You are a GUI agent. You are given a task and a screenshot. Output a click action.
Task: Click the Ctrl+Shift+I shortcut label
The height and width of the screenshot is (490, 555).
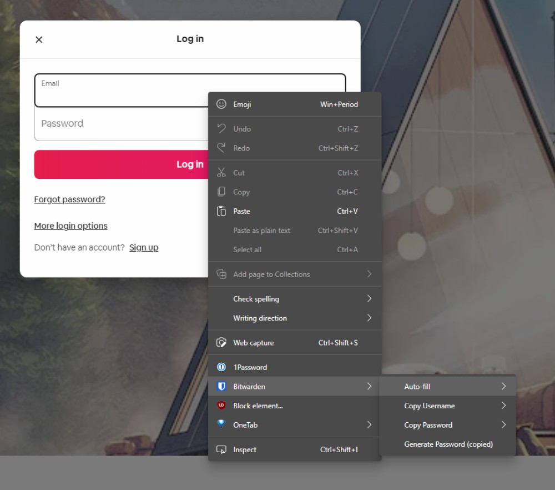point(339,449)
